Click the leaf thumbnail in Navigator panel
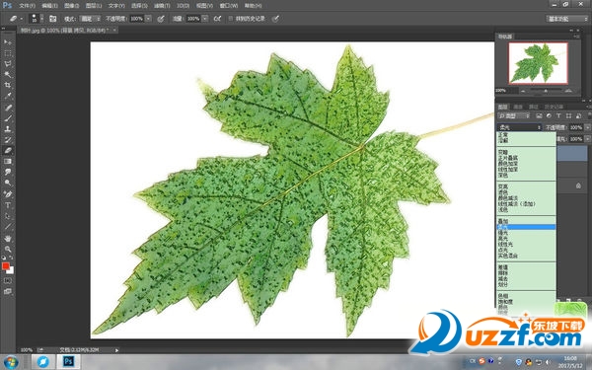The image size is (592, 370). [x=538, y=63]
